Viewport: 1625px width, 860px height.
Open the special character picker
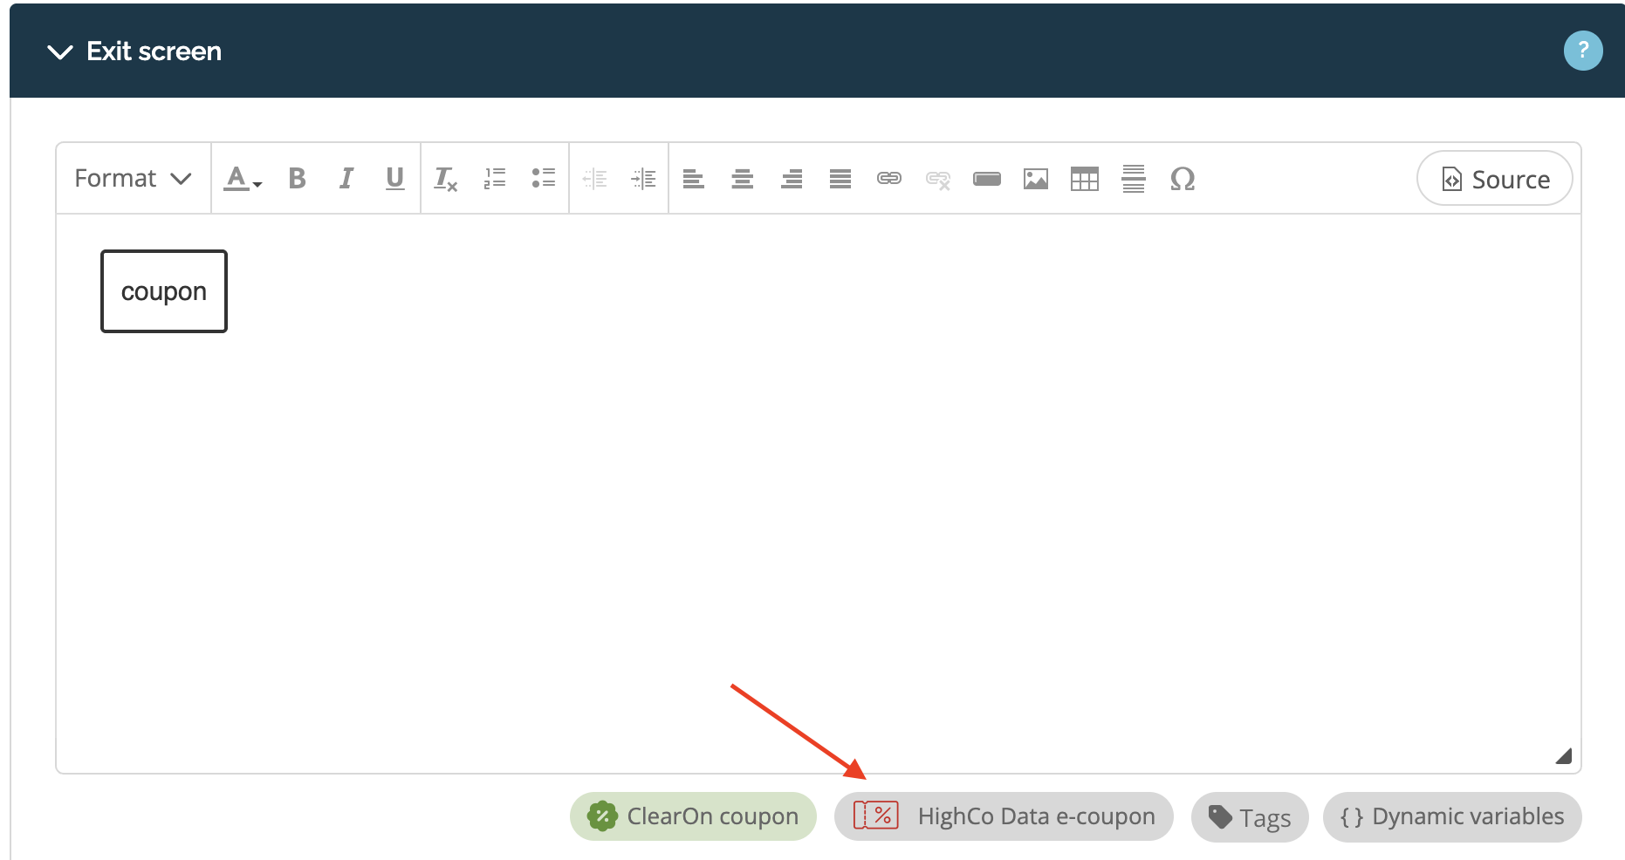click(1183, 179)
